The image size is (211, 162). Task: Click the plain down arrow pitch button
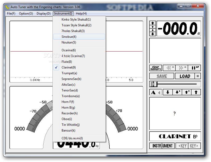(168, 92)
